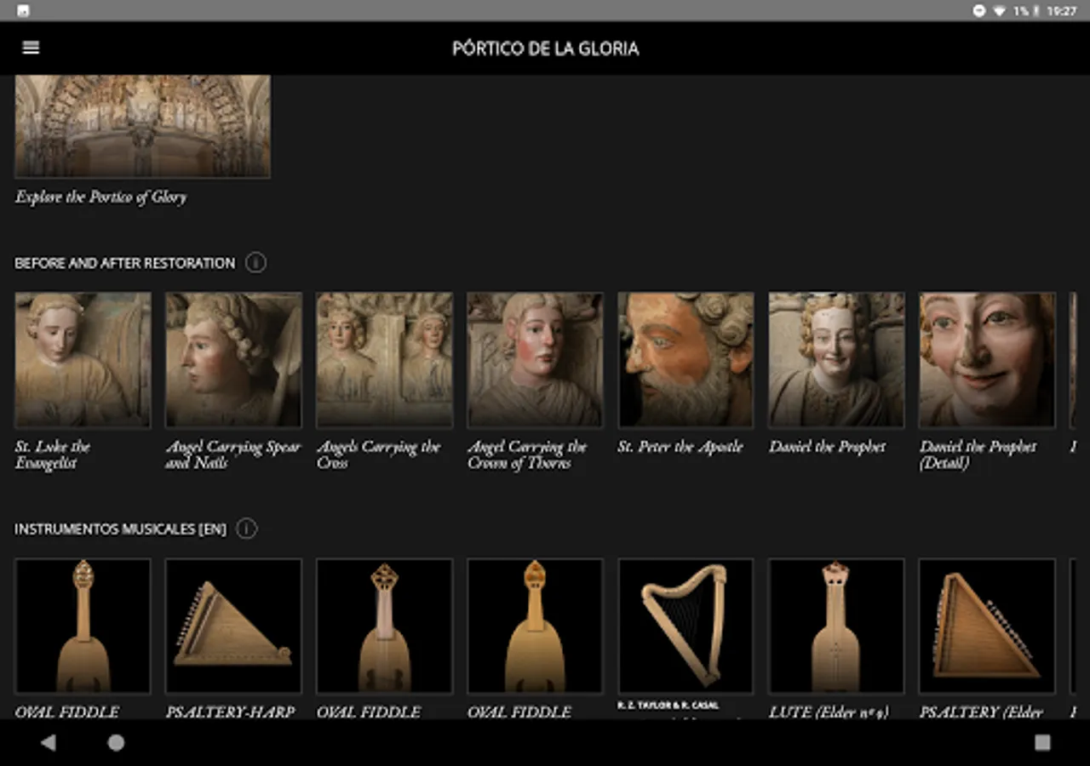The height and width of the screenshot is (766, 1090).
Task: Open Angel Carrying the Crown of Thorns image
Action: coord(535,360)
